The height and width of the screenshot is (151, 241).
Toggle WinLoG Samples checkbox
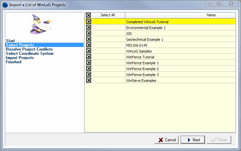click(88, 51)
